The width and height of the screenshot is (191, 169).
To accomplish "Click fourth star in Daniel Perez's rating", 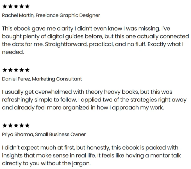I will (21, 70).
